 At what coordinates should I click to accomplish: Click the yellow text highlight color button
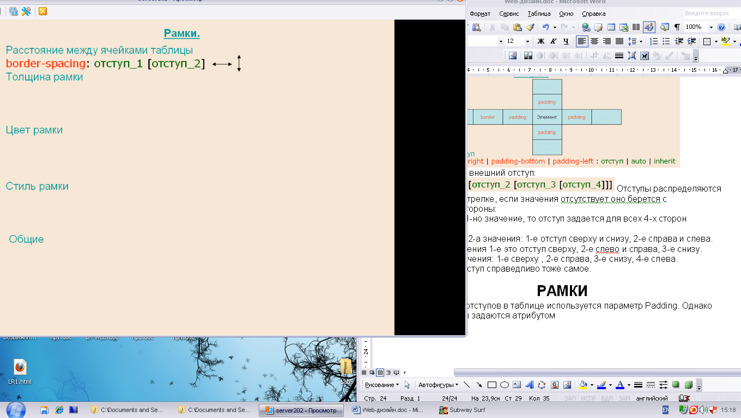click(x=725, y=41)
